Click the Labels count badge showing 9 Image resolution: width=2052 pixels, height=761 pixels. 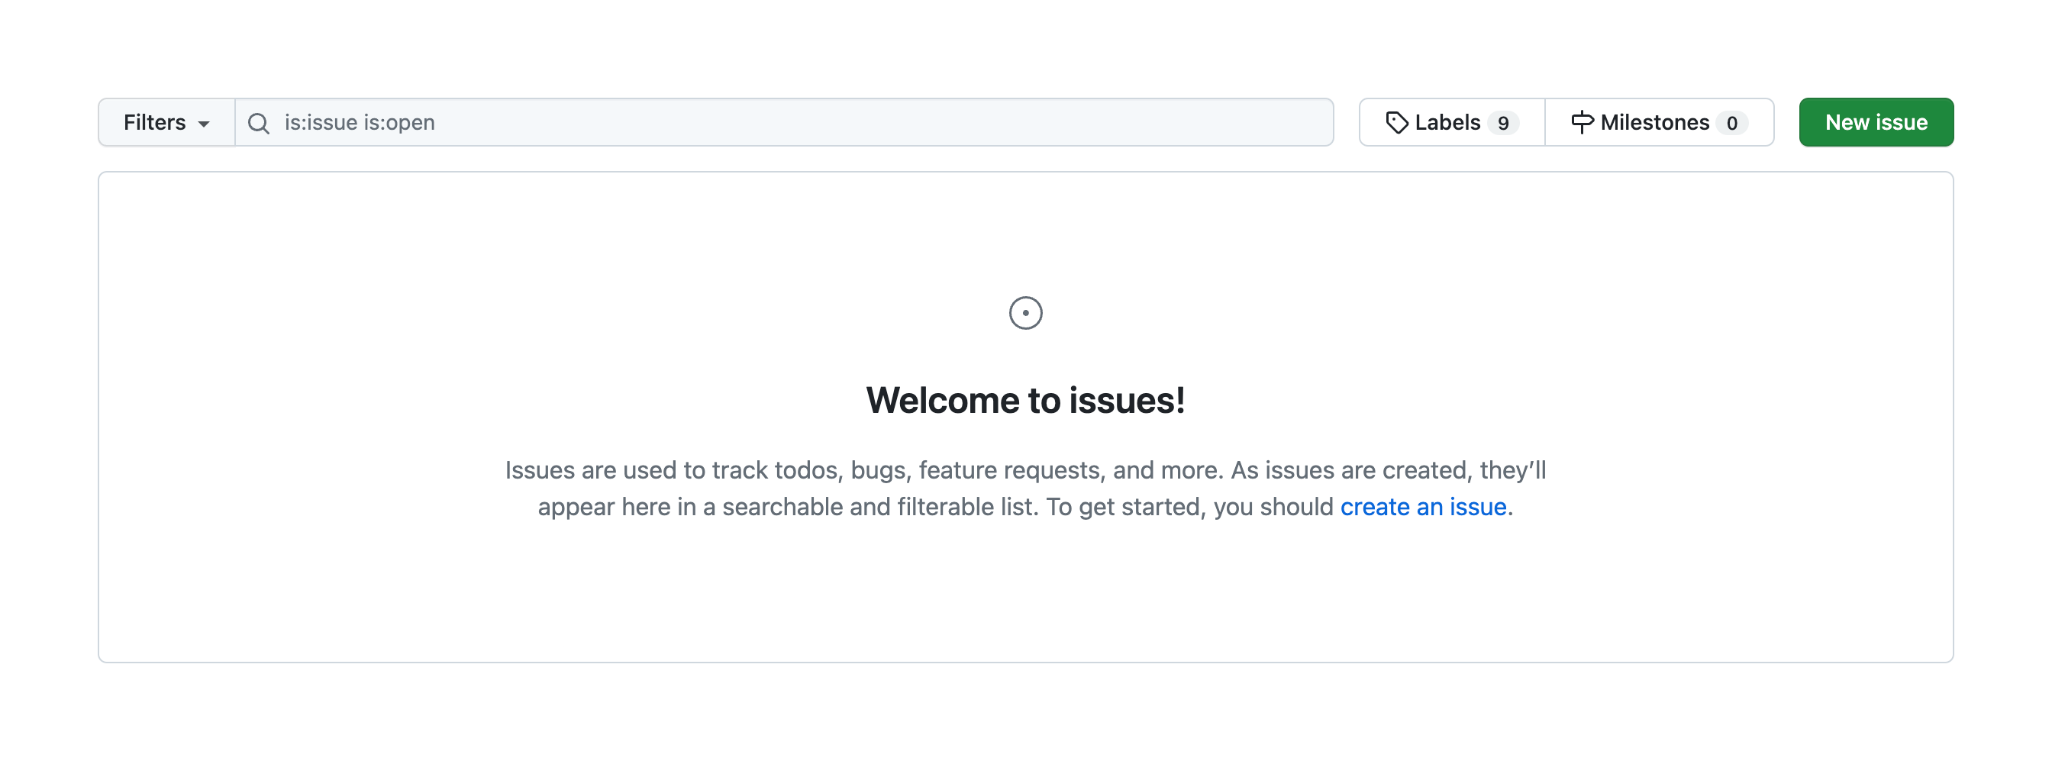1502,123
